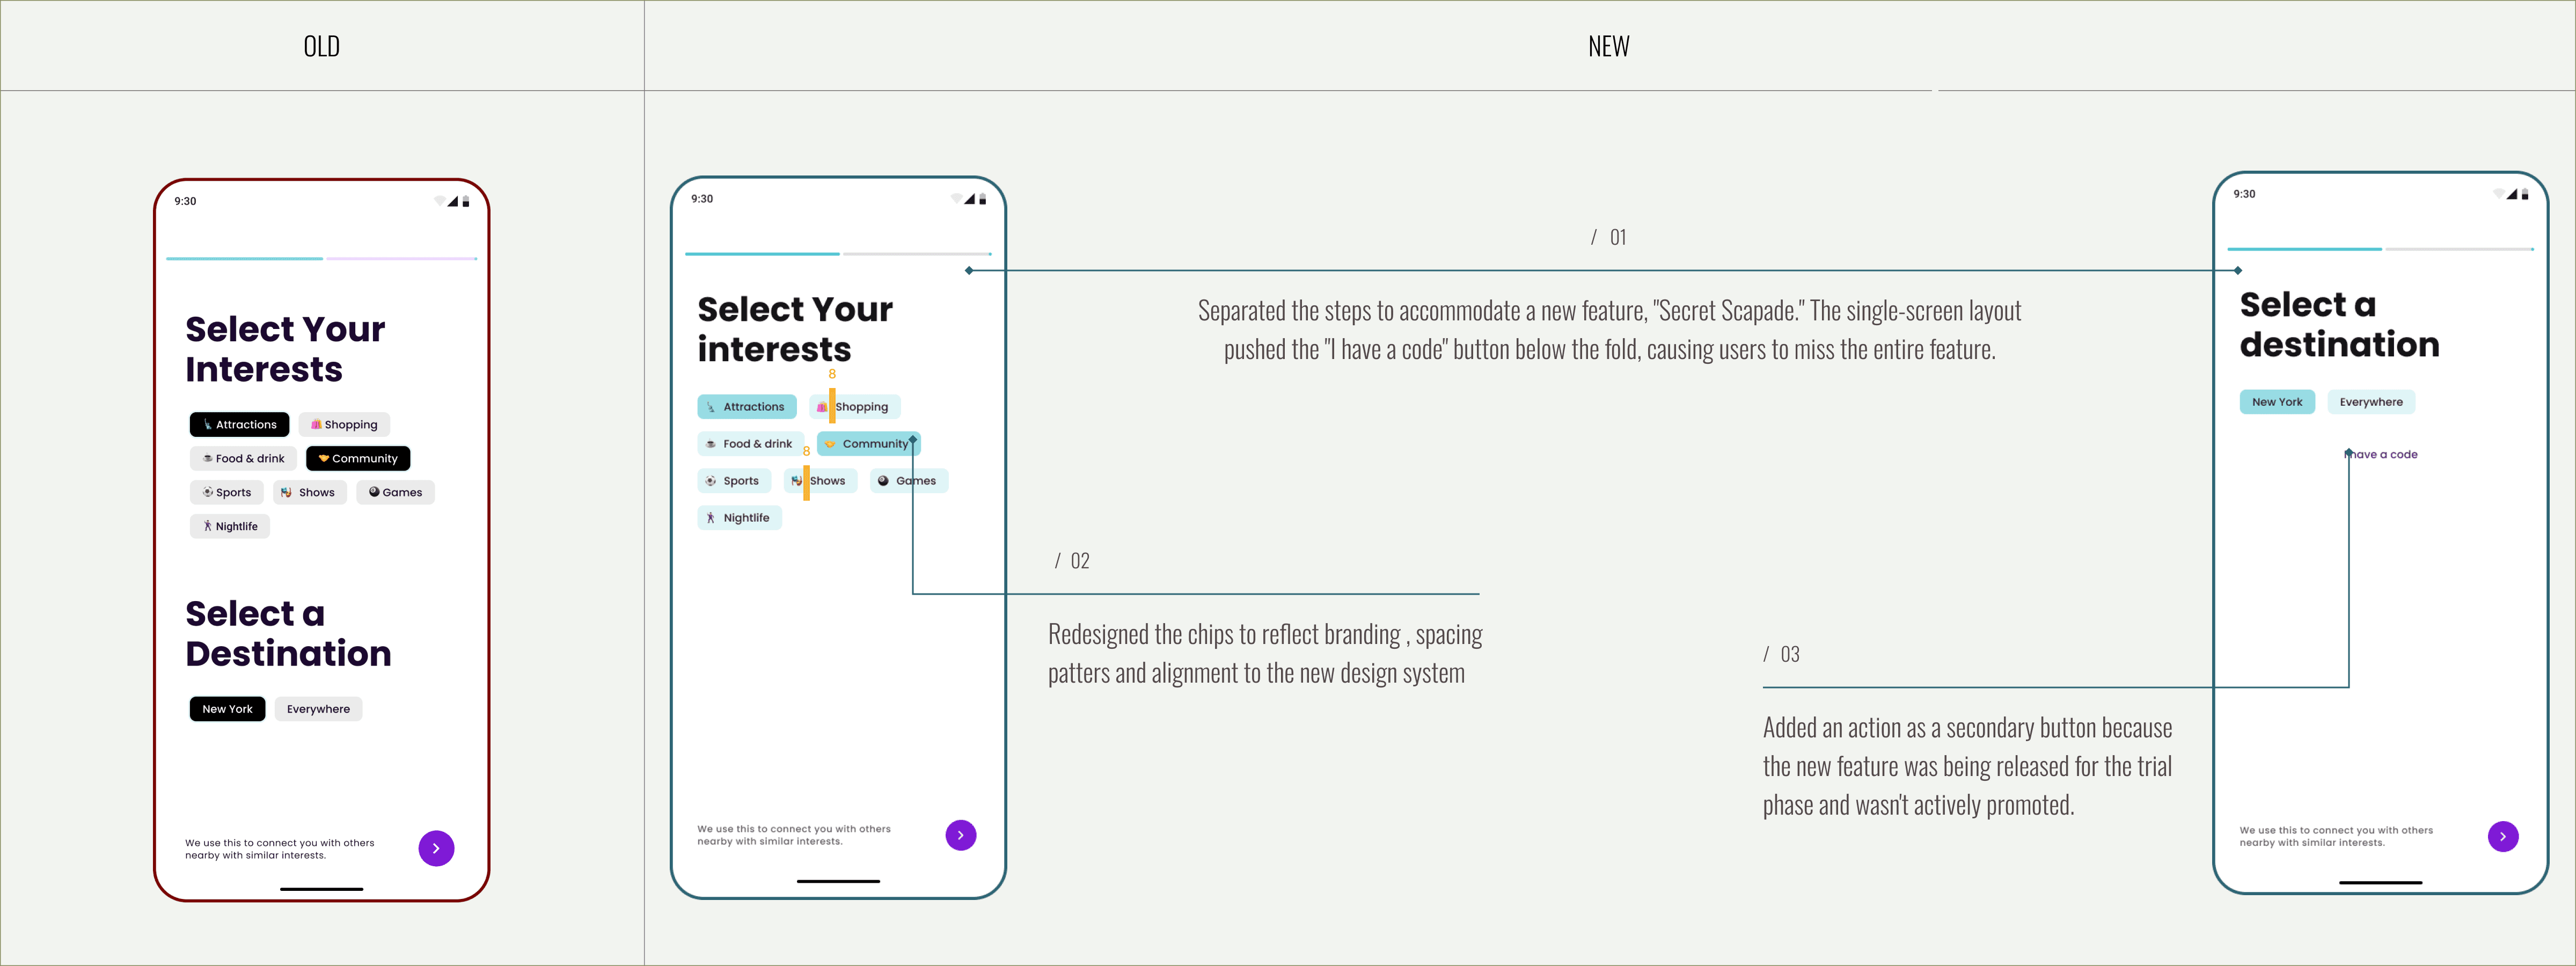
Task: Select Everywhere chip in old phone
Action: pyautogui.click(x=318, y=709)
